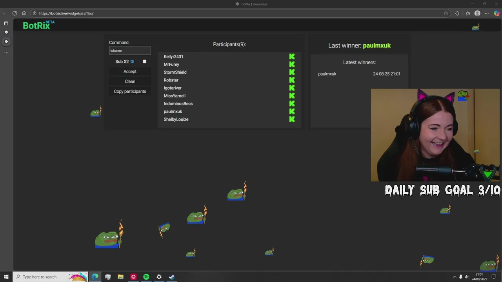This screenshot has height=282, width=502.
Task: Select participant MissYarnell
Action: pyautogui.click(x=175, y=96)
